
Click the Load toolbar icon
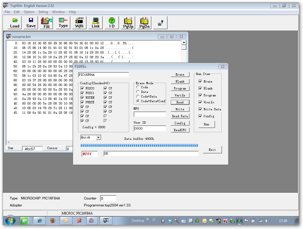pos(15,23)
